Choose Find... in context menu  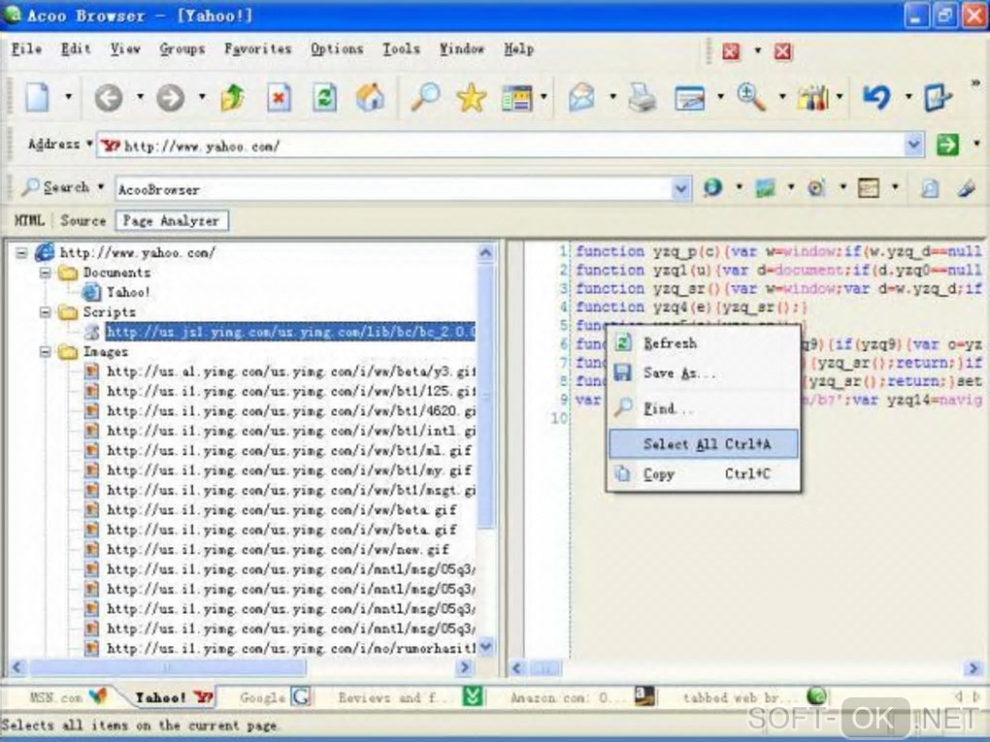click(x=704, y=408)
